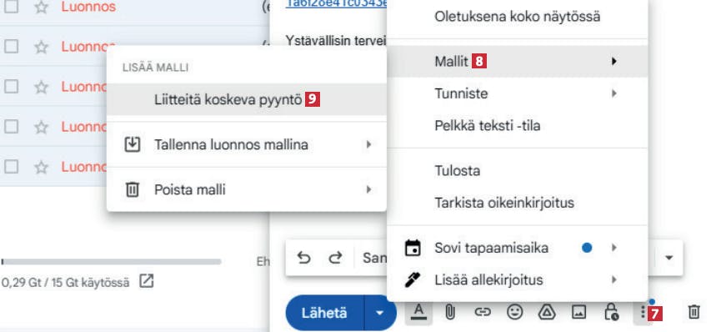This screenshot has width=711, height=332.
Task: Click the pen icon beside Lisää allekirjoitus
Action: [413, 279]
